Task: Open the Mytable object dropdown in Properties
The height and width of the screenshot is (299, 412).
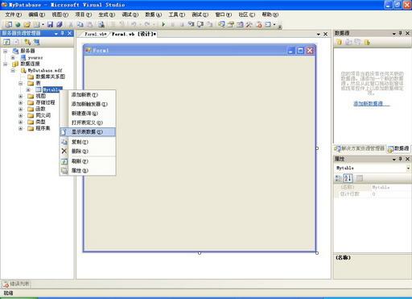Action: pos(408,168)
